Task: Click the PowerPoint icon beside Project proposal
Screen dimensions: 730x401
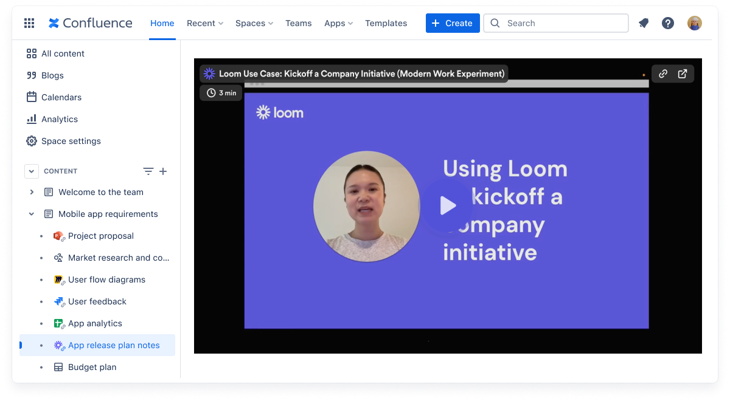Action: (59, 236)
